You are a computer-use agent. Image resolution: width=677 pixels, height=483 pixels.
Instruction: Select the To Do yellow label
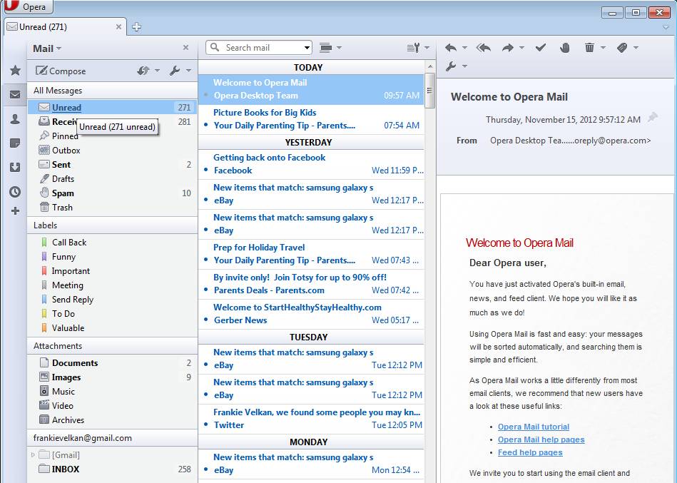tap(112, 313)
